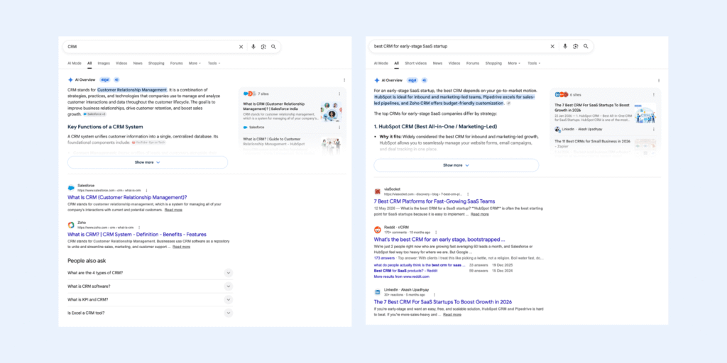Open Salesforce India source card thumbnail
727x363 pixels.
331,111
